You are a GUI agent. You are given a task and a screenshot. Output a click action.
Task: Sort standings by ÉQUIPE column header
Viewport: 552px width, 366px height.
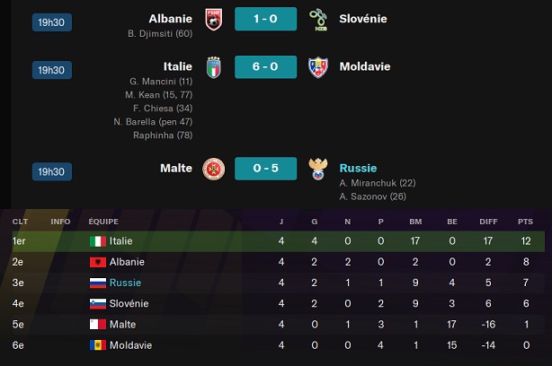[104, 222]
